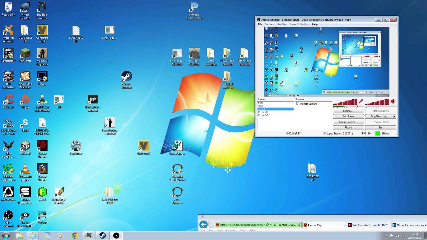Click the Plugins button
The image size is (427, 240).
pyautogui.click(x=348, y=128)
